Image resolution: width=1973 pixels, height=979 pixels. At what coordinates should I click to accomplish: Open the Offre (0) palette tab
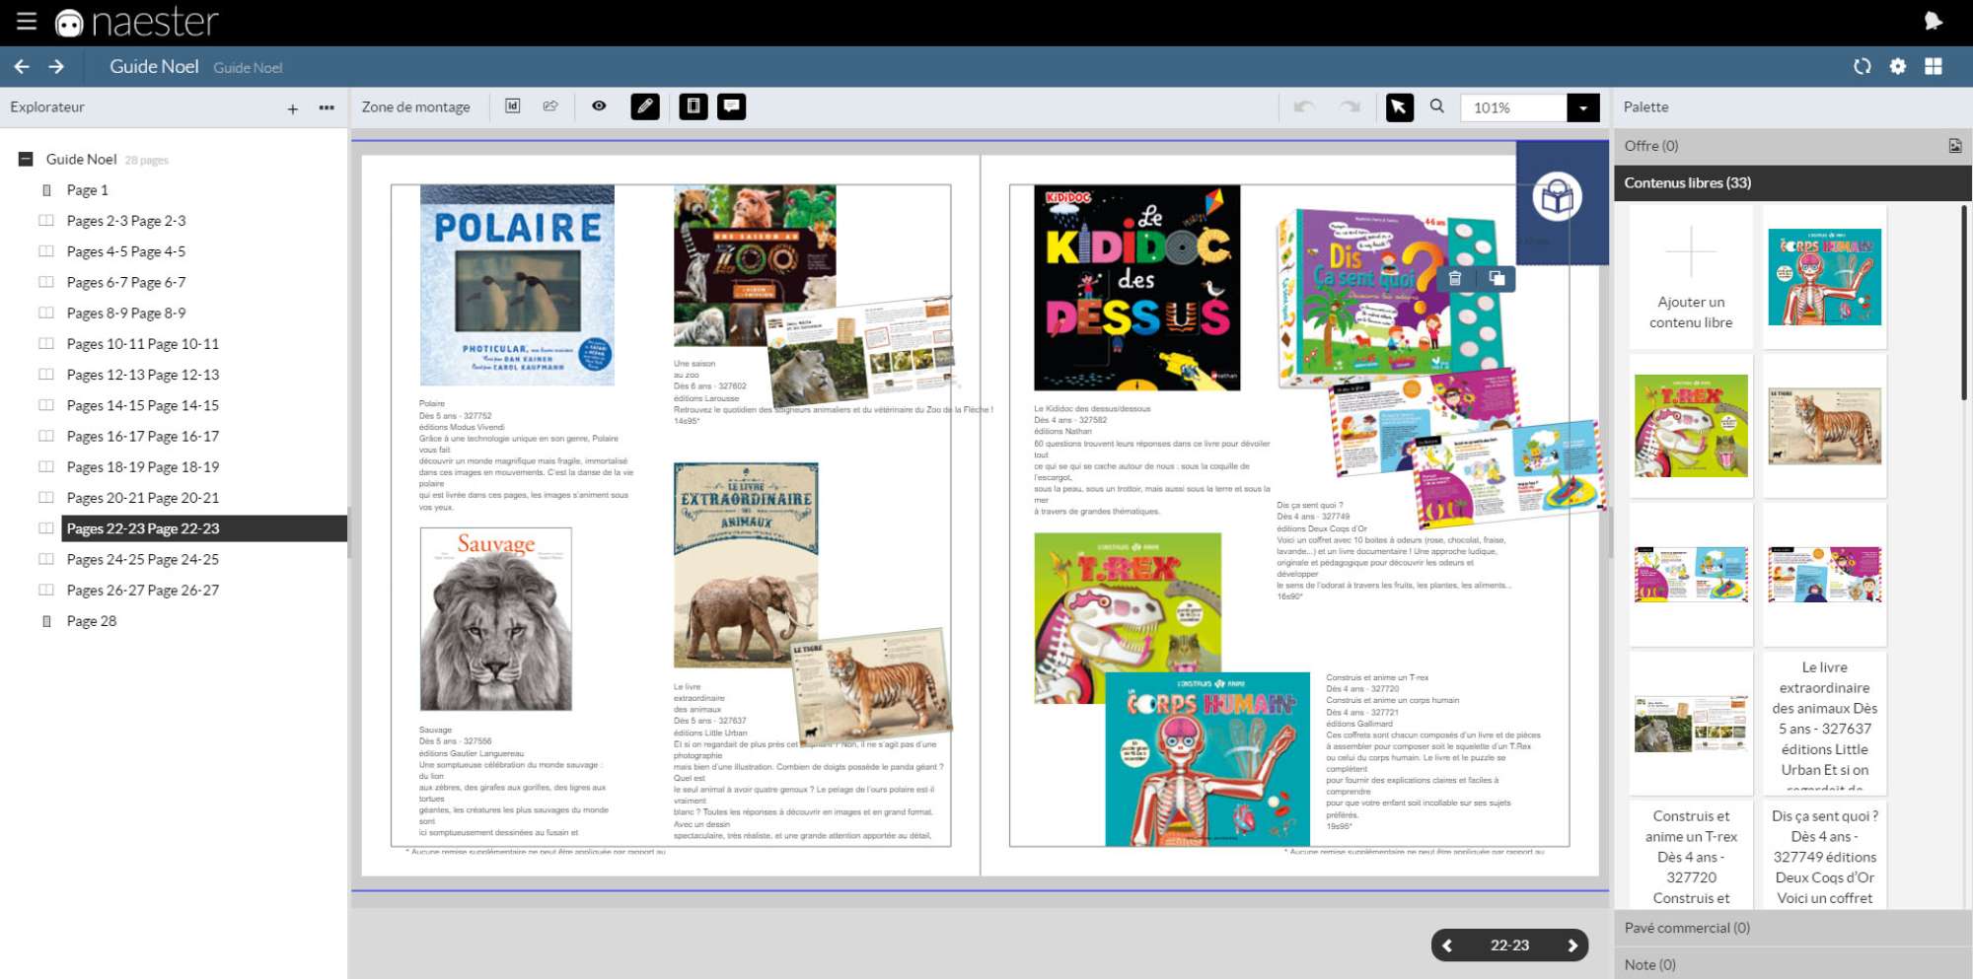[x=1651, y=146]
